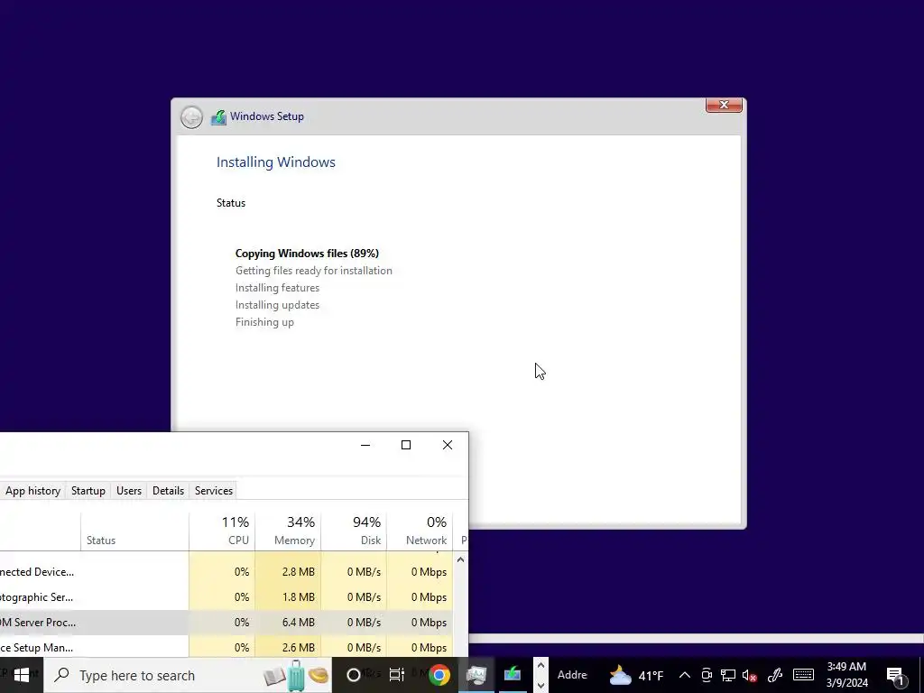Screen dimensions: 924x693
Task: Click the back arrow in Windows Setup
Action: 191,116
